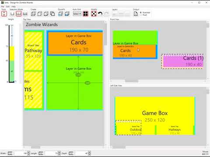210x157 pixels.
Task: Click the light green Height gauge segment
Action: [x=12, y=71]
